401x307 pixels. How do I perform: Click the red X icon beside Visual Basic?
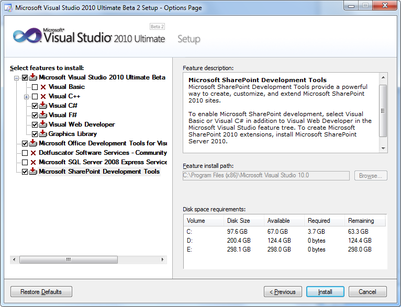tap(43, 87)
